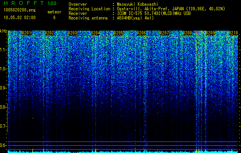Click the 0.7 kHz axis label
Screen dimensions: 241x153
coord(3,126)
